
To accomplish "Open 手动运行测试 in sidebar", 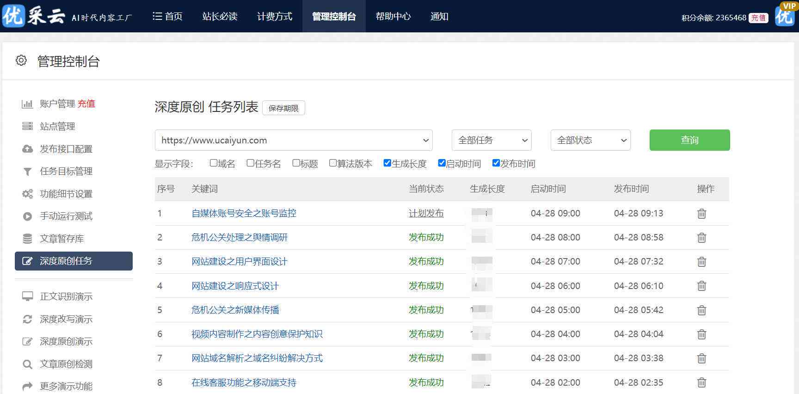I will click(x=66, y=216).
